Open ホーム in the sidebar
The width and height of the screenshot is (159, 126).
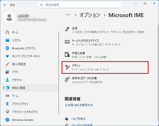coord(31,32)
